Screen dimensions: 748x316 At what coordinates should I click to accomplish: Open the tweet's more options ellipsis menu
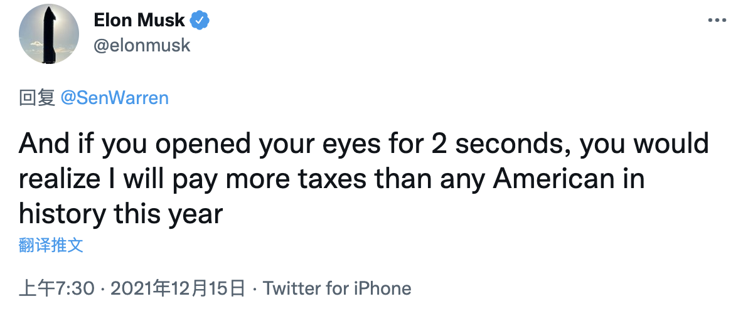pos(717,20)
